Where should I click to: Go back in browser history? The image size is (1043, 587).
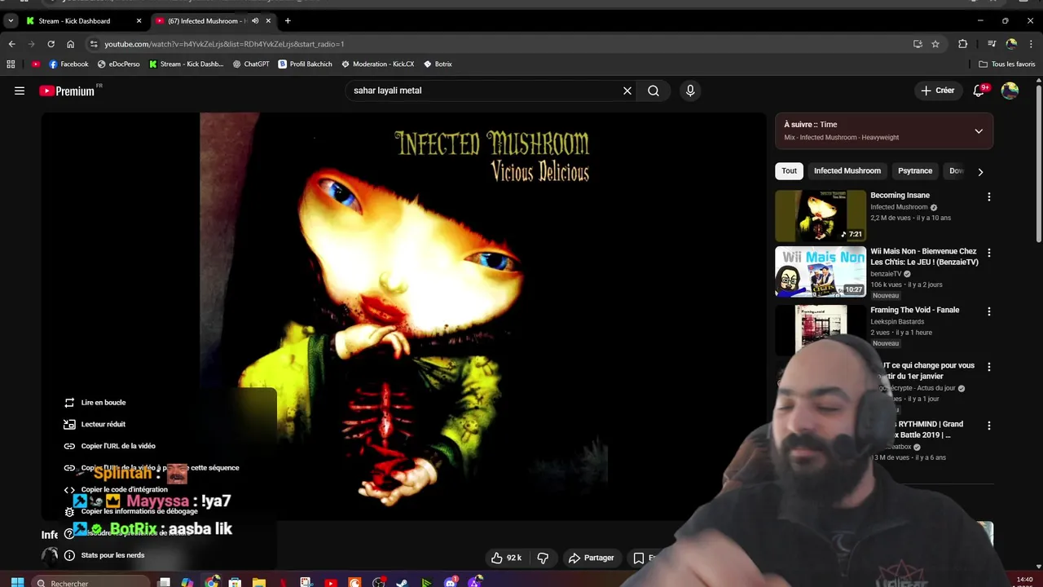coord(11,44)
